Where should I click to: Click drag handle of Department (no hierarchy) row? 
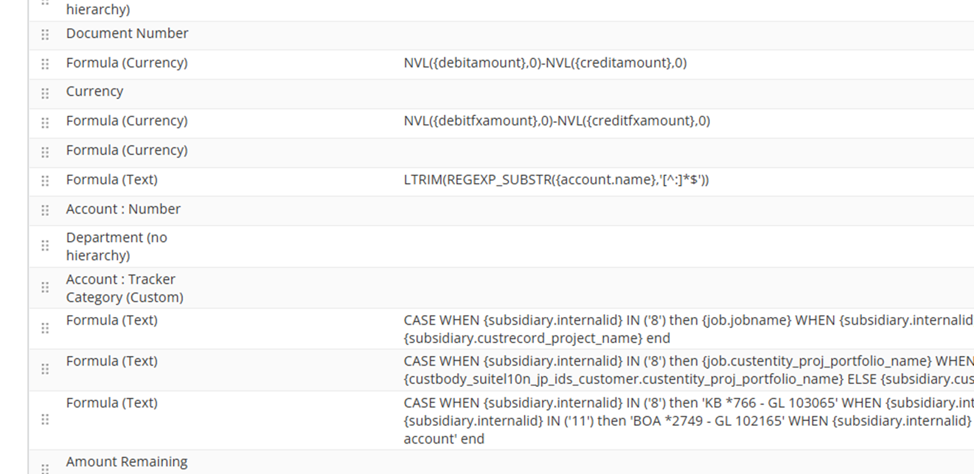coord(45,246)
